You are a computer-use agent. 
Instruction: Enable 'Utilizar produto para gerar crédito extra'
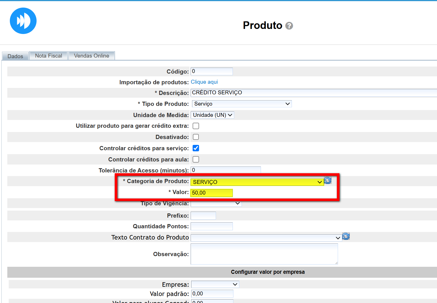click(x=196, y=126)
